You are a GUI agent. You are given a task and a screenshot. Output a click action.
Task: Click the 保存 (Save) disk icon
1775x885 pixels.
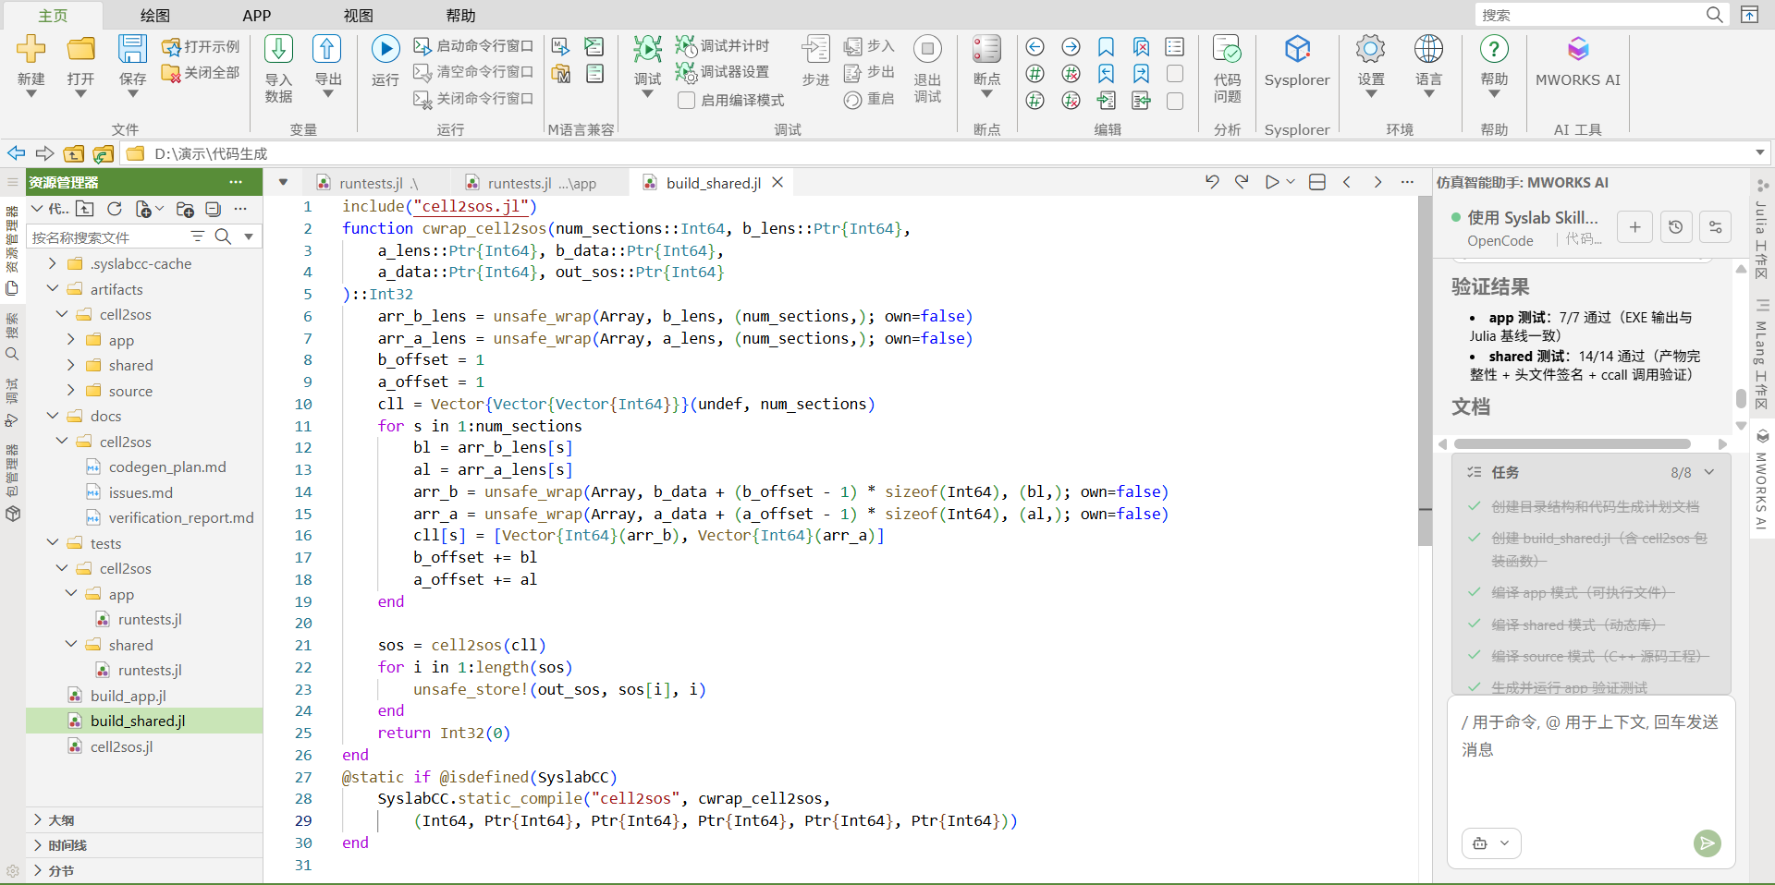tap(132, 49)
